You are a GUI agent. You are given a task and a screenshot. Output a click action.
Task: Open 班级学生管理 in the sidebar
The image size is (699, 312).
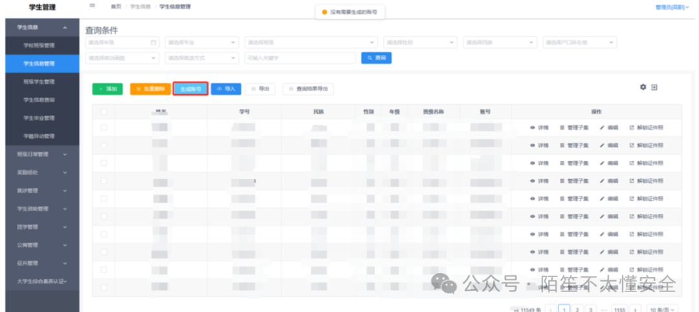[42, 82]
